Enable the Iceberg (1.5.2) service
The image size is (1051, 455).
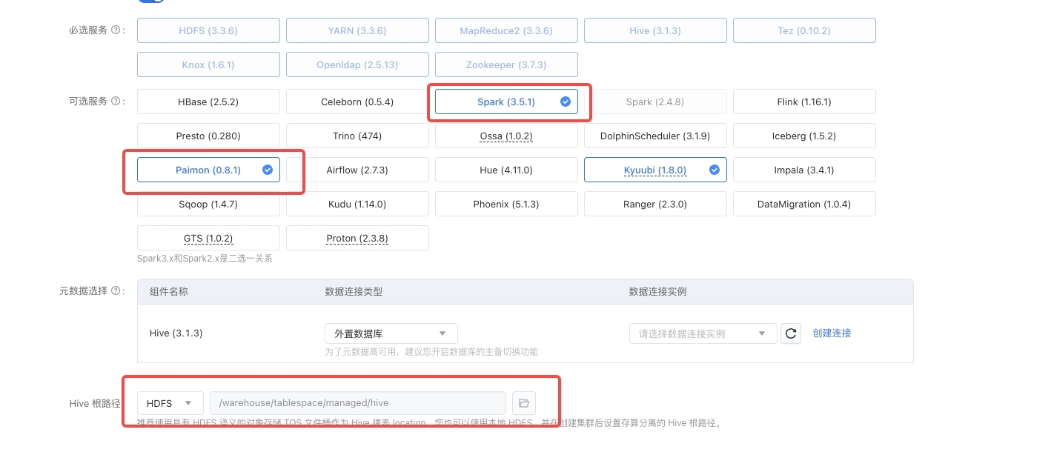[804, 136]
